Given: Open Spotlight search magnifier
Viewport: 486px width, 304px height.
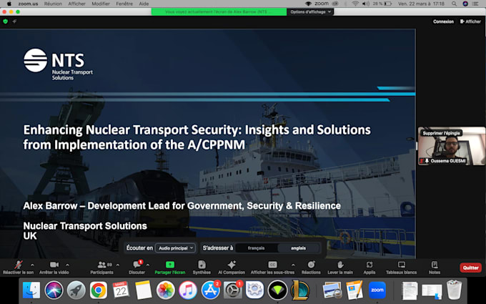Looking at the screenshot, I should click(454, 4).
